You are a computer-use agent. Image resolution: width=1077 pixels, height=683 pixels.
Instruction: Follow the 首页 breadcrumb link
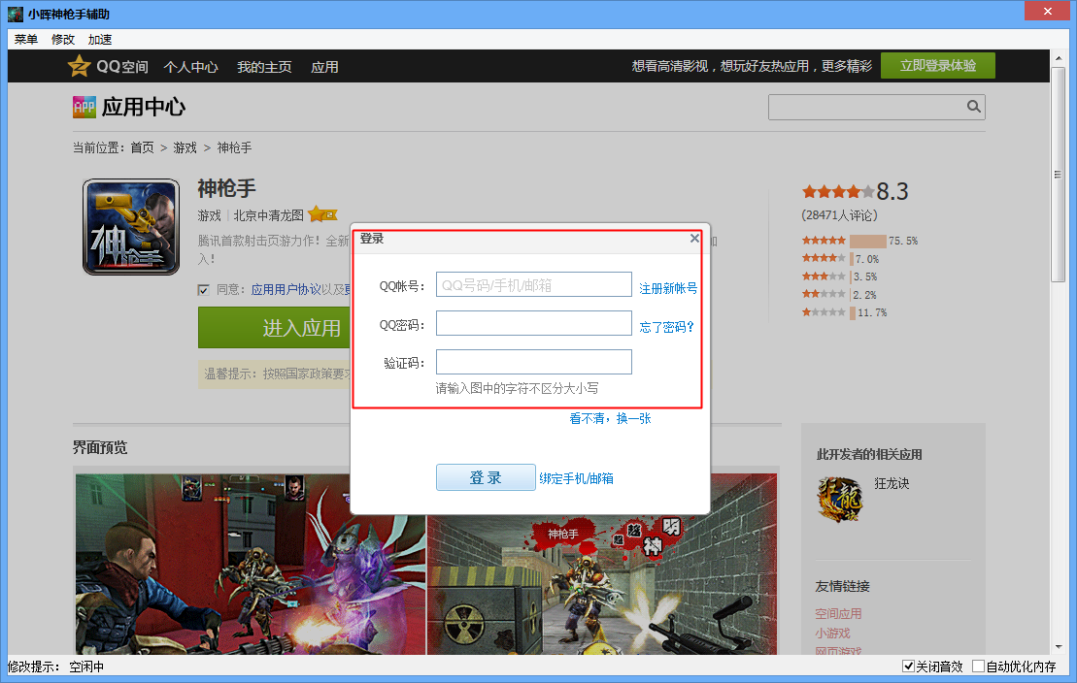click(142, 147)
